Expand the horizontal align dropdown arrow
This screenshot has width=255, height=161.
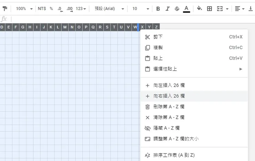pos(243,9)
